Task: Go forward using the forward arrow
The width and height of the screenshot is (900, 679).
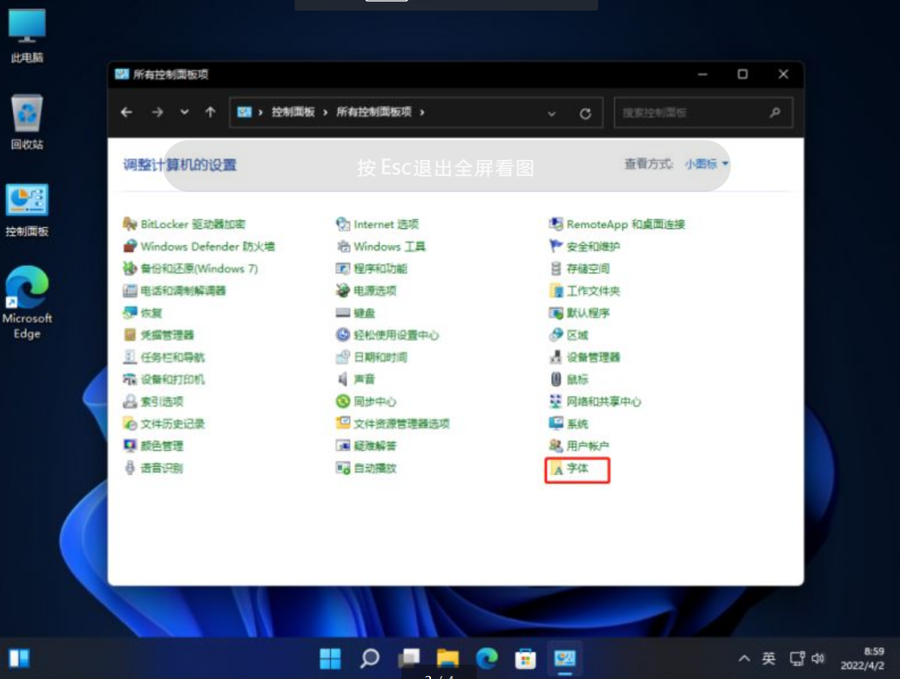Action: pyautogui.click(x=157, y=112)
